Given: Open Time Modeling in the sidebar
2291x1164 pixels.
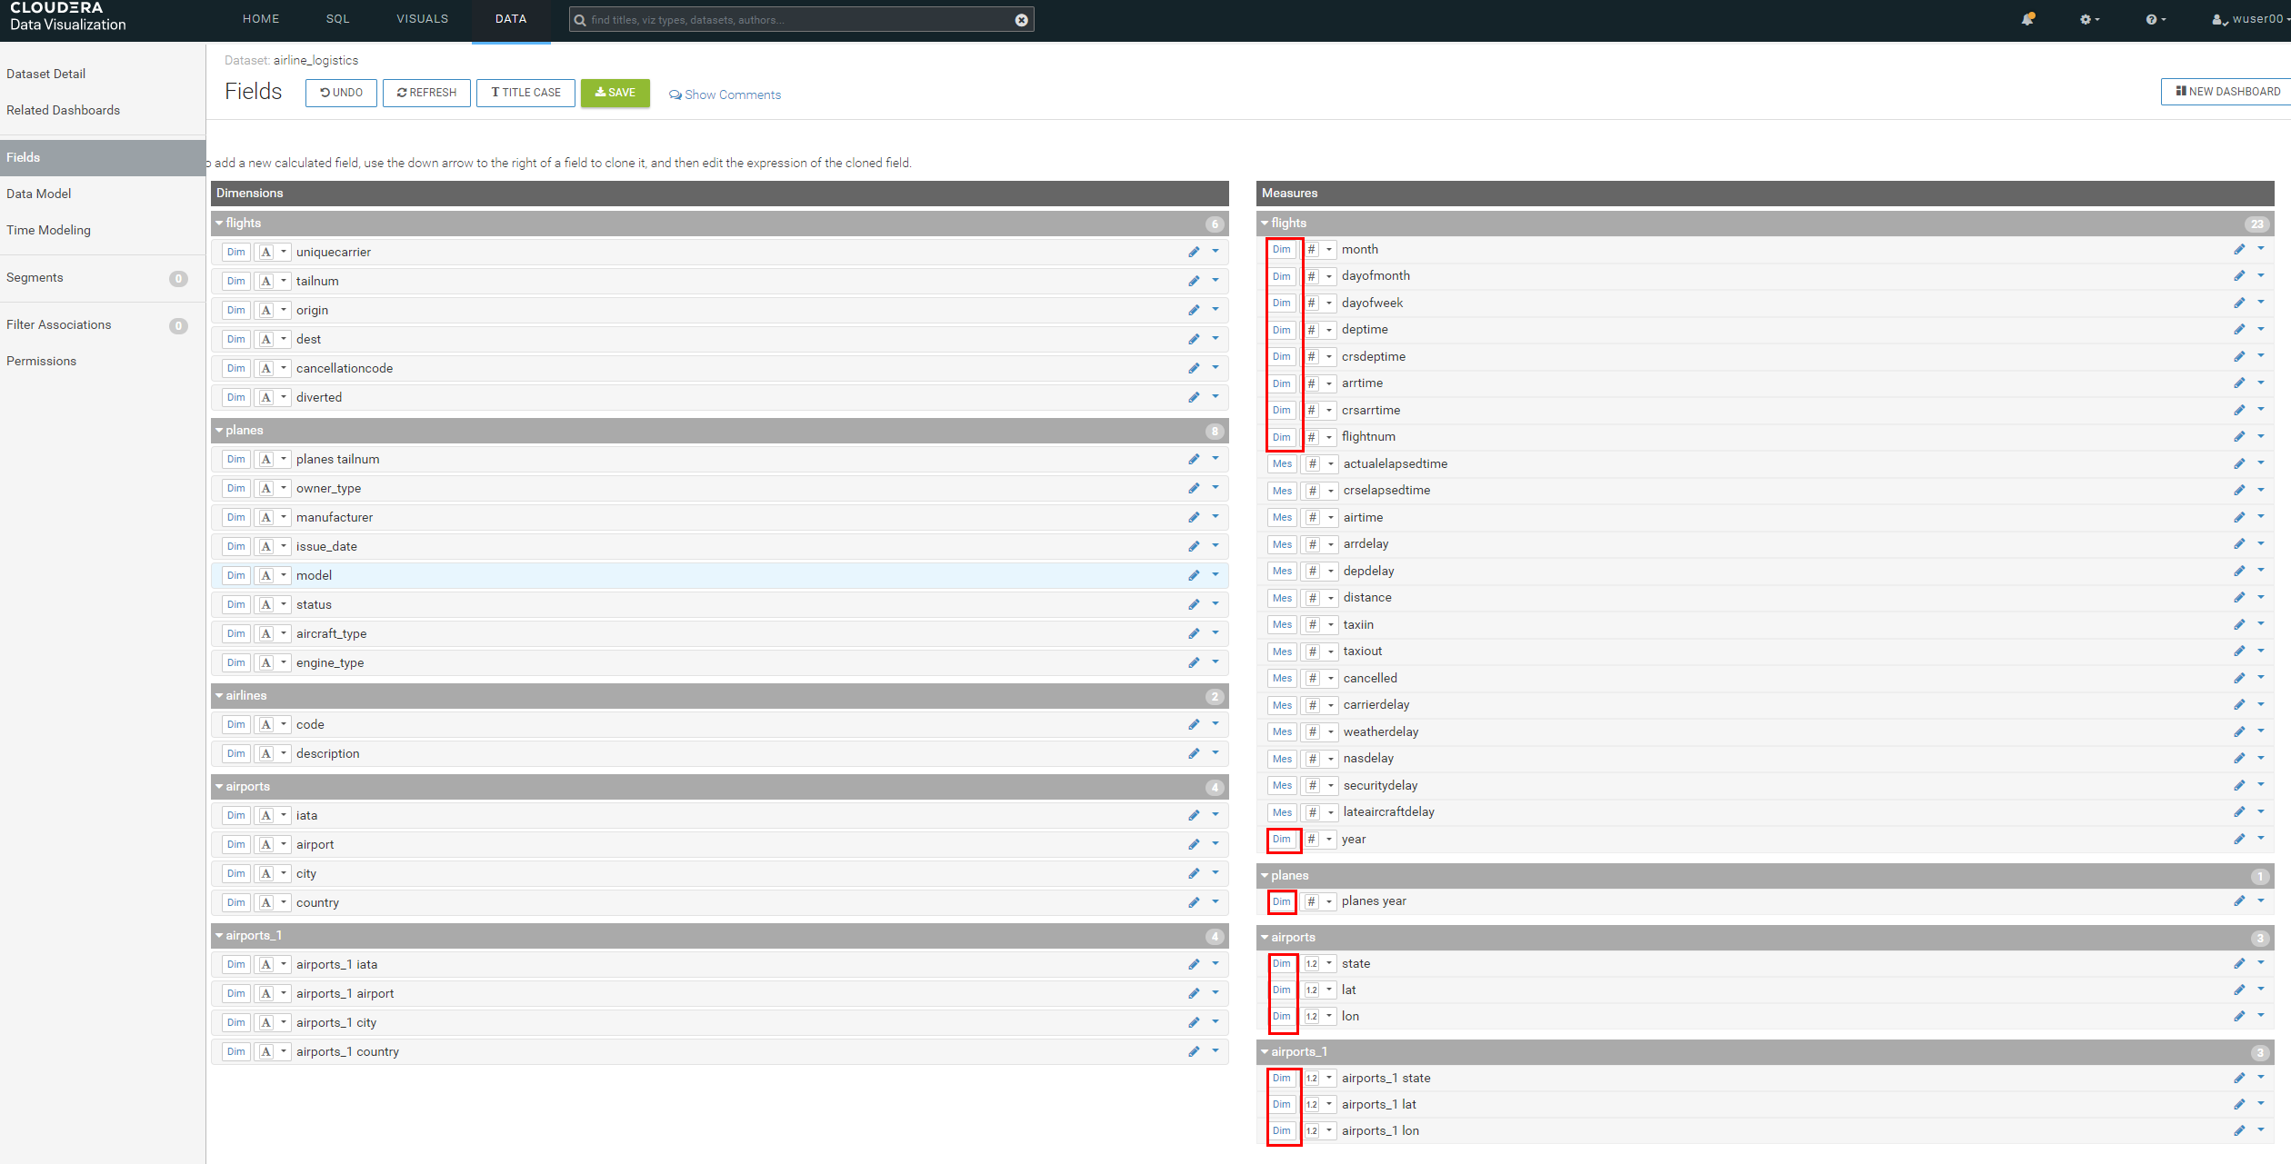Looking at the screenshot, I should (x=48, y=230).
